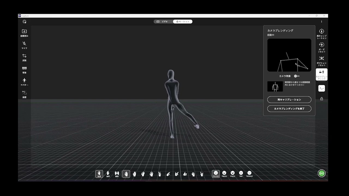
Task: Select the rock horns hand pose
Action: tap(202, 174)
